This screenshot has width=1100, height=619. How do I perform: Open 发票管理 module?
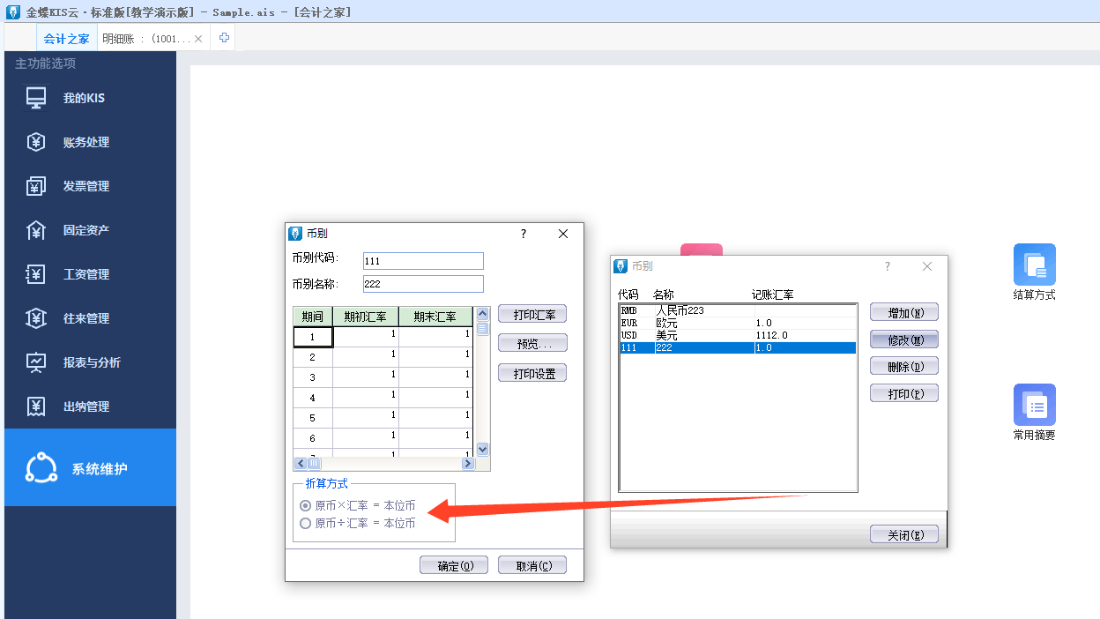pos(85,186)
